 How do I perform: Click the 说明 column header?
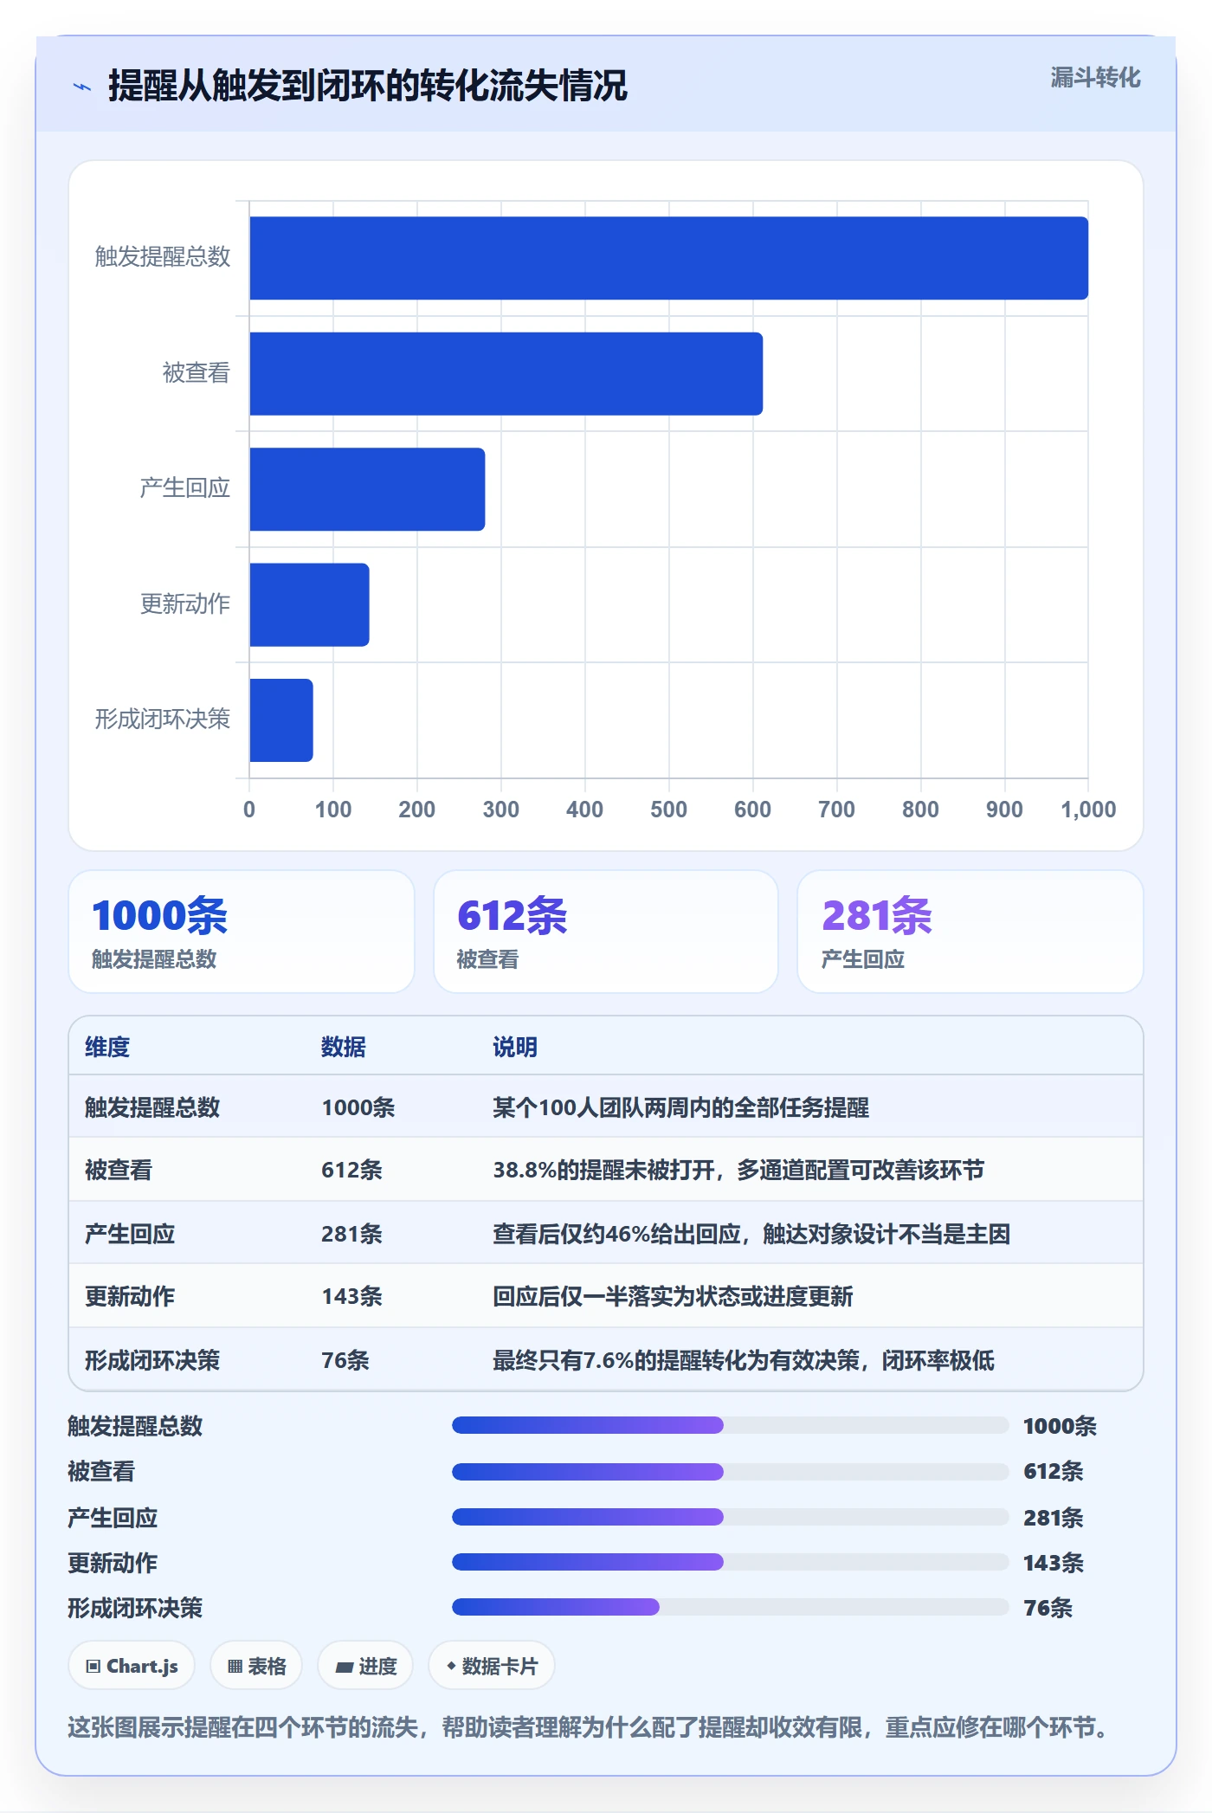pos(515,1047)
